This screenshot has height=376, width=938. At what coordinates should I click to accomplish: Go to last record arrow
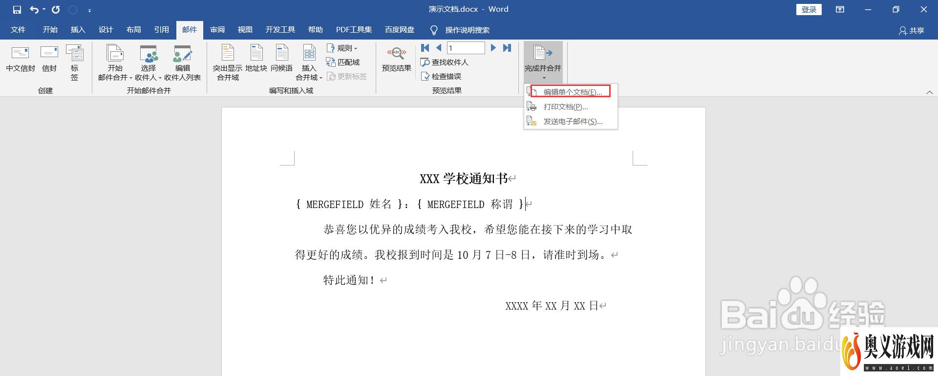(x=507, y=48)
